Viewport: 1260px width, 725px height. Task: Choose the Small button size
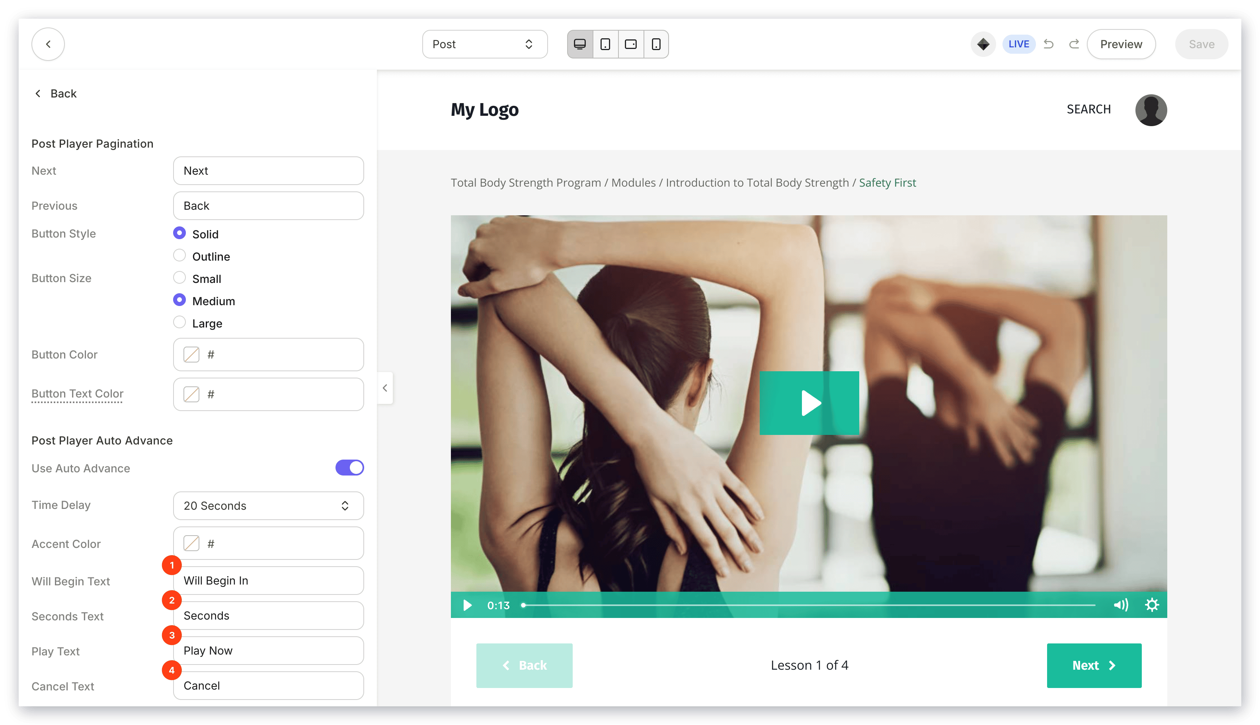click(x=179, y=278)
